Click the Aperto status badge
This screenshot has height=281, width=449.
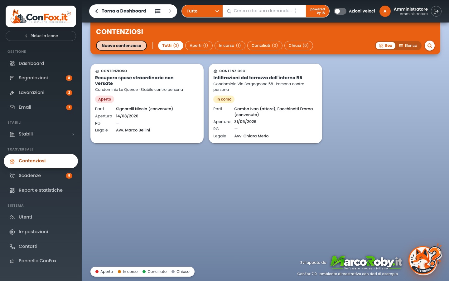(x=104, y=99)
